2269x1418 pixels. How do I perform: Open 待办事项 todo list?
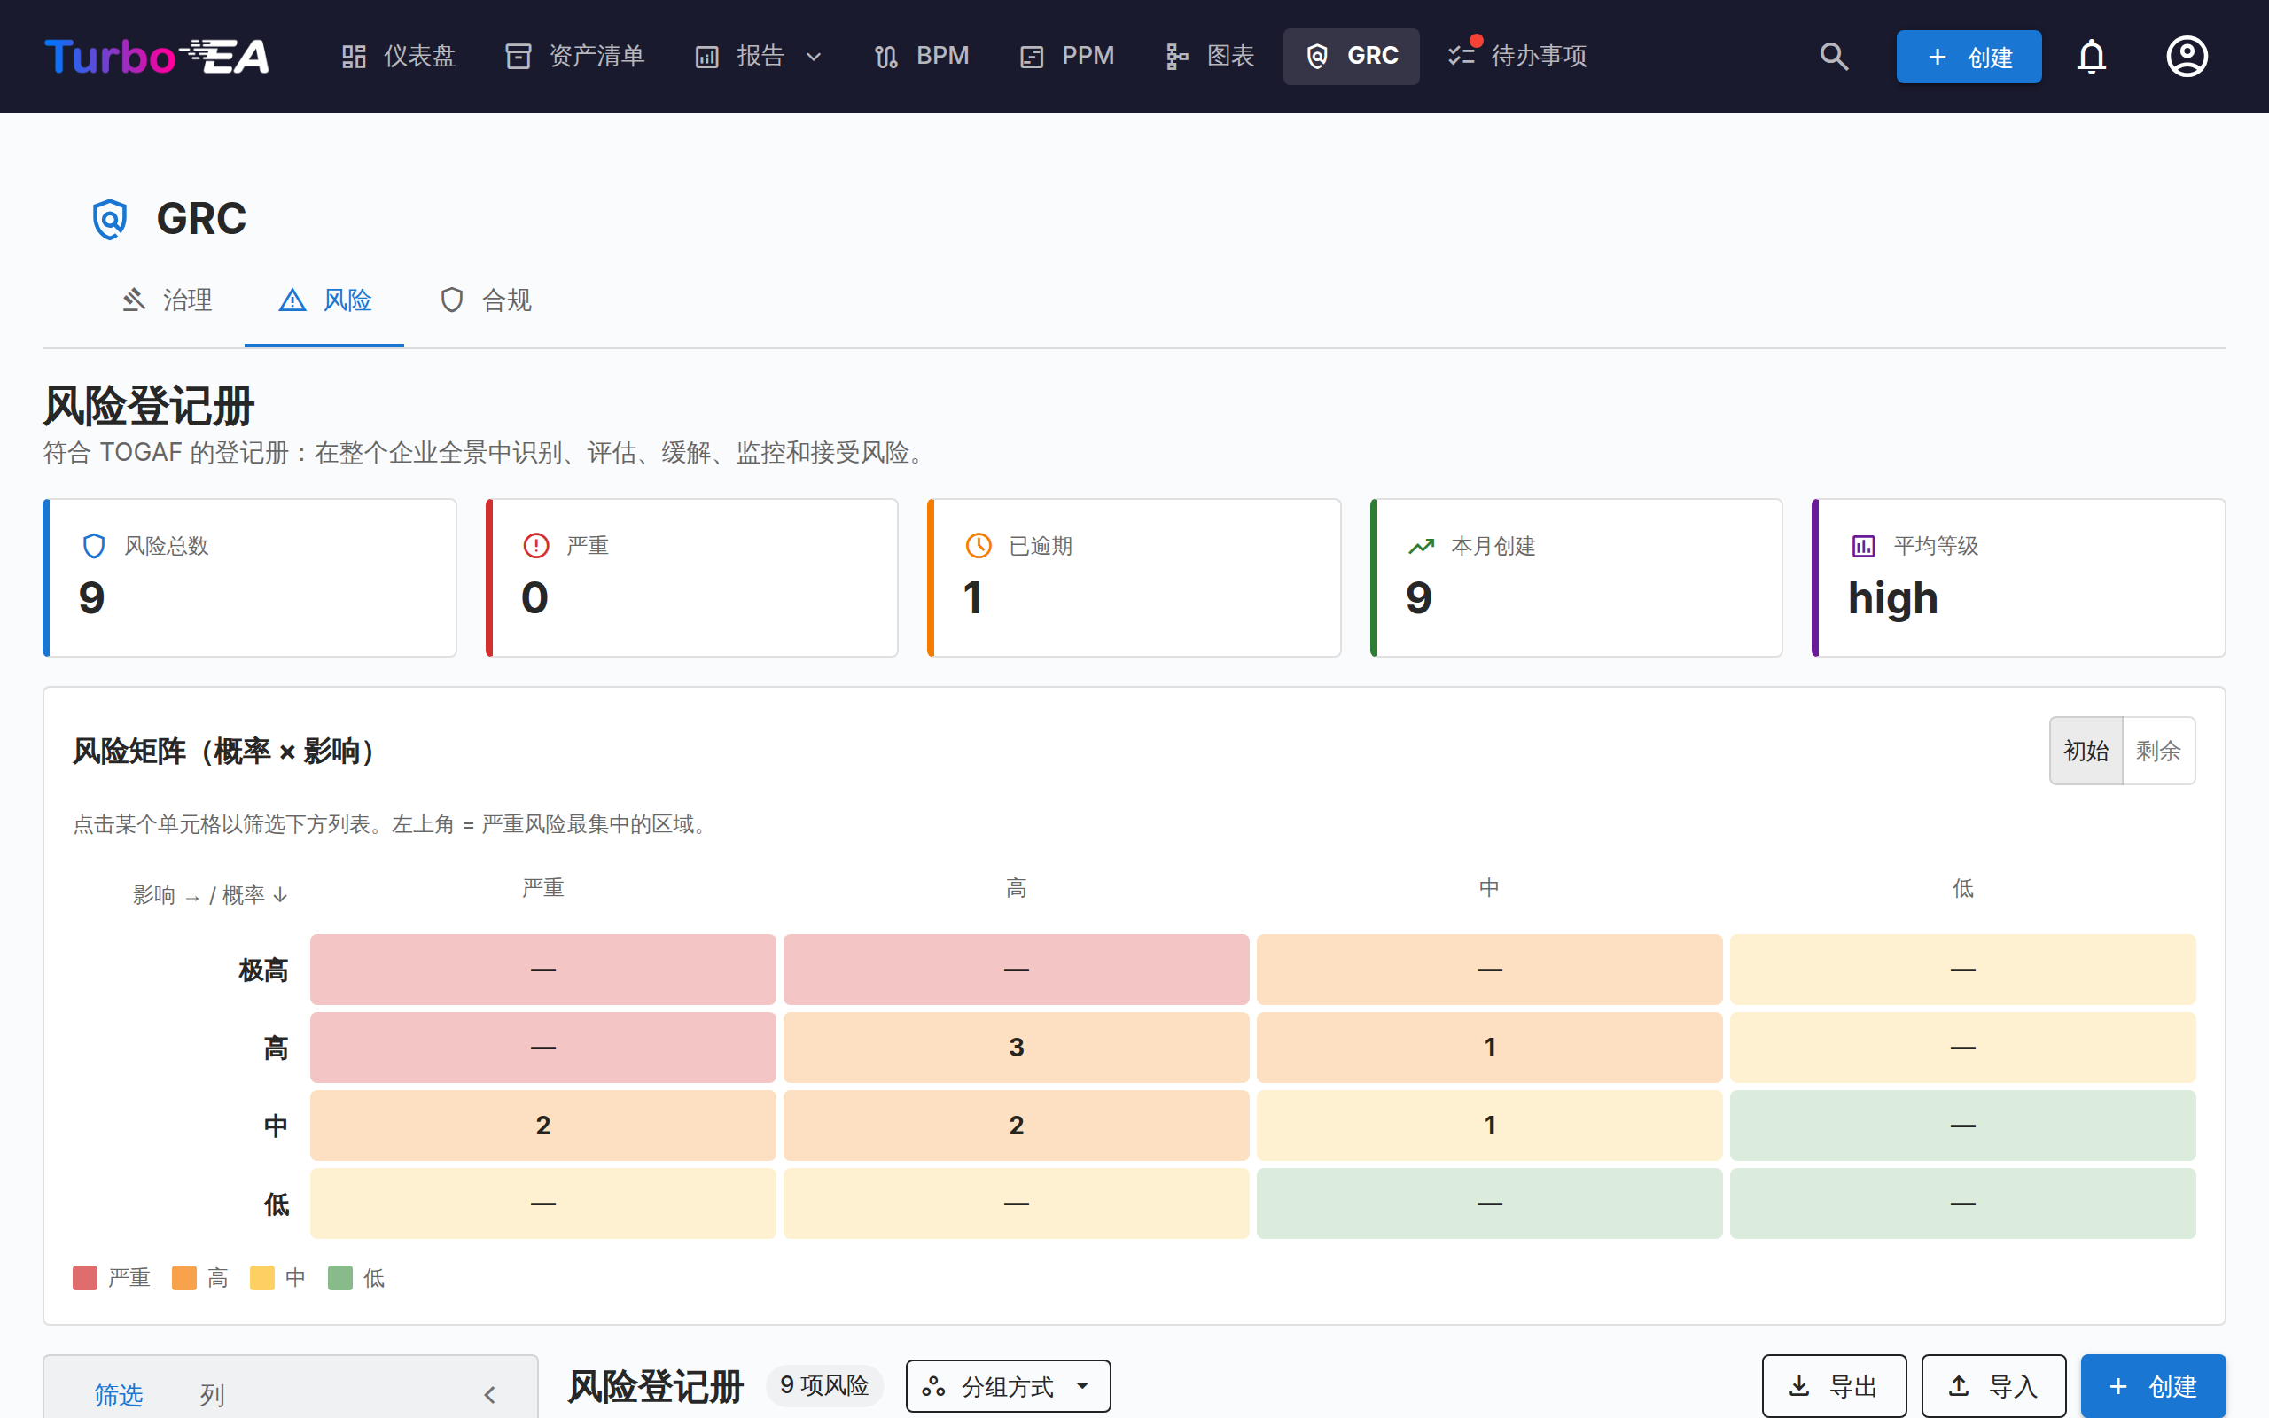coord(1518,56)
